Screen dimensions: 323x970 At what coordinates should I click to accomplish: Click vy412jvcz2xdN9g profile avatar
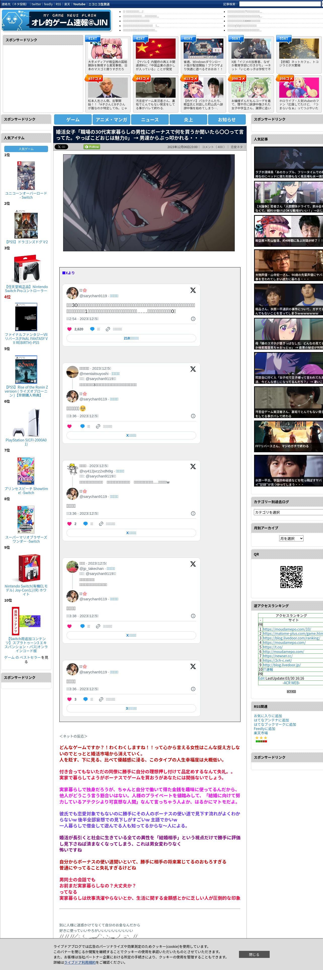tap(72, 469)
